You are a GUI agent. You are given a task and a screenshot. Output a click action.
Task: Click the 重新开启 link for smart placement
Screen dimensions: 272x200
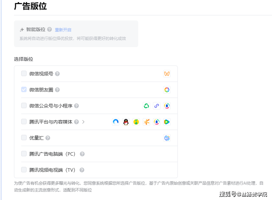pos(63,30)
